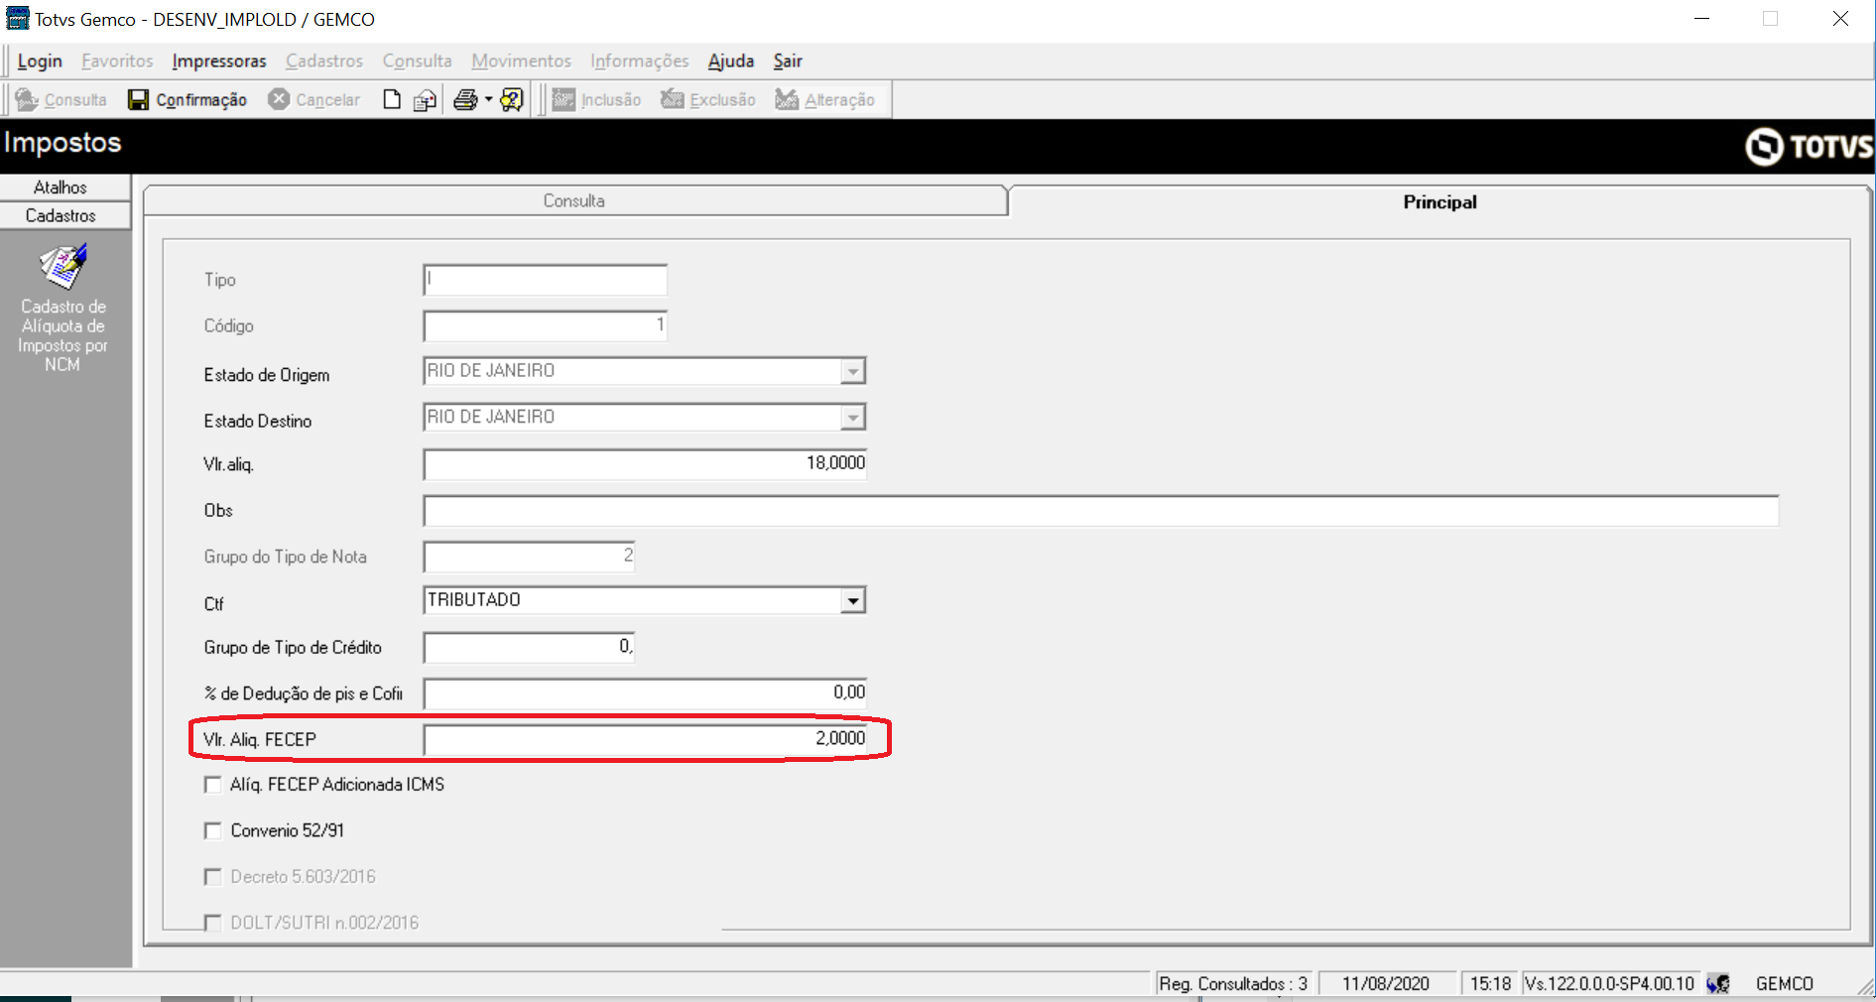This screenshot has width=1876, height=1002.
Task: Open the Login menu
Action: pos(40,61)
